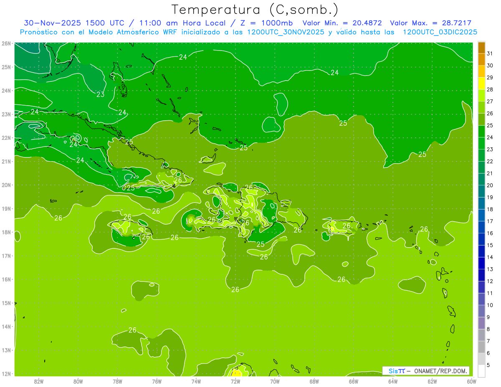Click the "ONAMET/REP.DOM." credit text
501x387 pixels.
tap(440, 371)
